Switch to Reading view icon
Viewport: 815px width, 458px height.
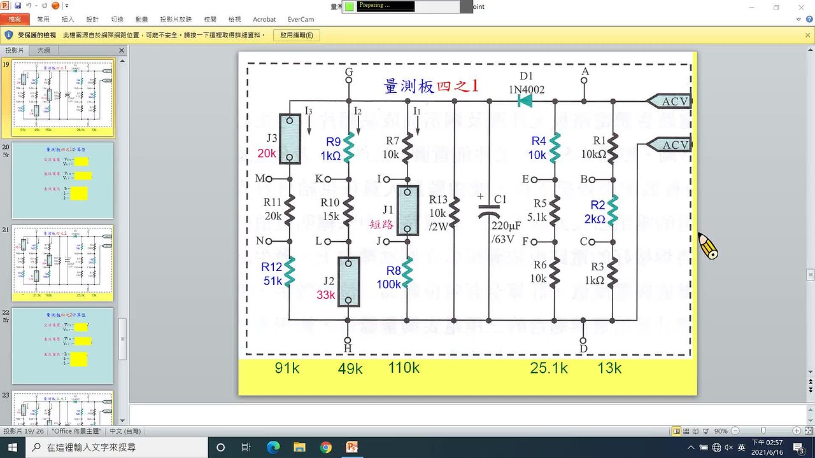tap(696, 431)
